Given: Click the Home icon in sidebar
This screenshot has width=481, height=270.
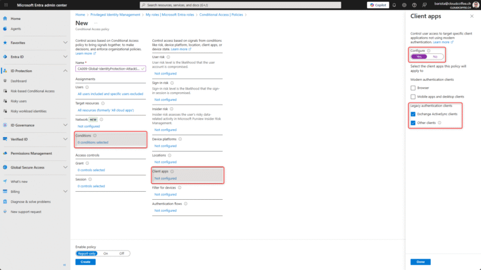Looking at the screenshot, I should pos(6,19).
